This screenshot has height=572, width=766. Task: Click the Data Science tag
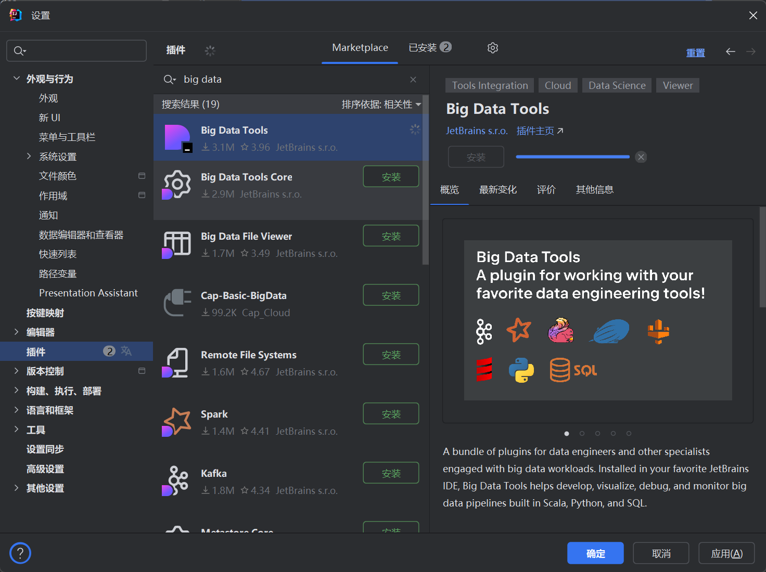617,85
